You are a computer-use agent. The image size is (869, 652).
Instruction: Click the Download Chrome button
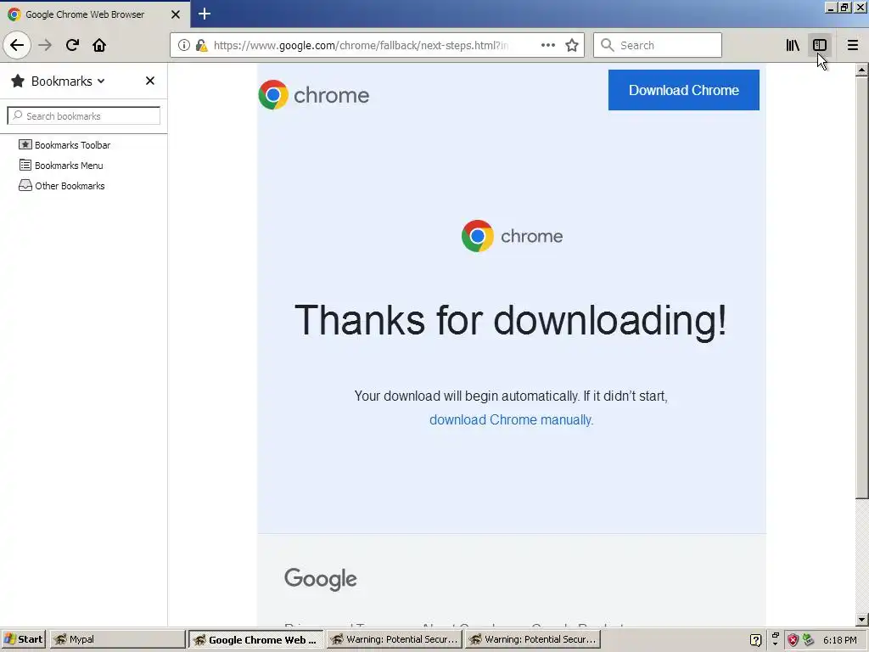(683, 90)
